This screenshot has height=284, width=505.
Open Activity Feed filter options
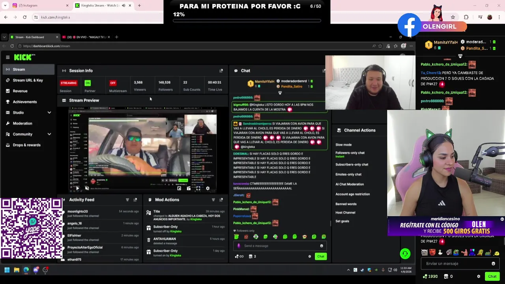point(127,200)
